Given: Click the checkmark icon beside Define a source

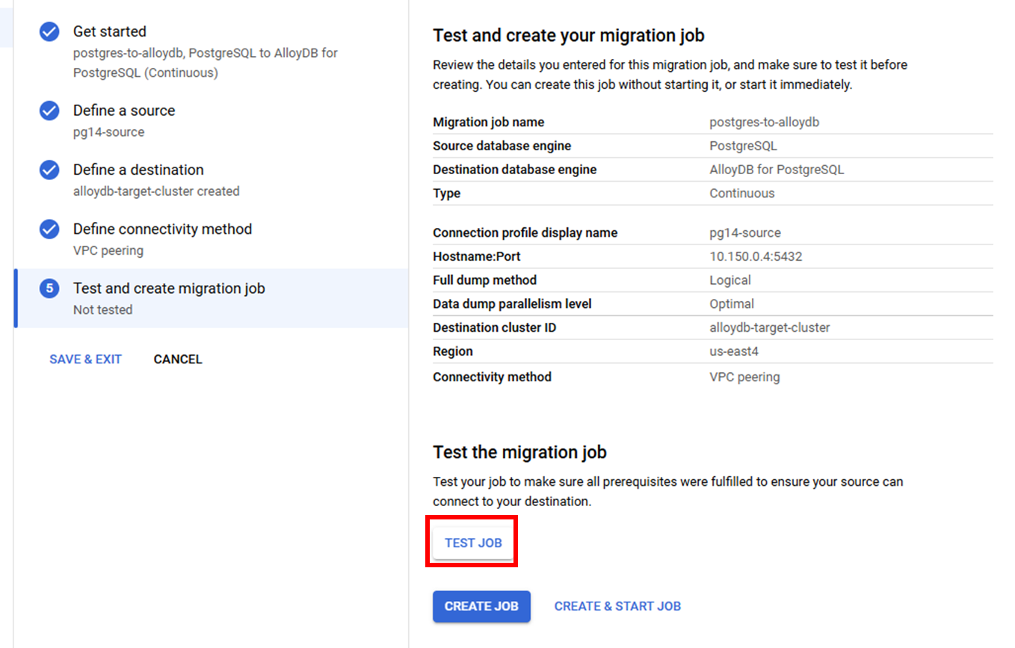Looking at the screenshot, I should [49, 111].
